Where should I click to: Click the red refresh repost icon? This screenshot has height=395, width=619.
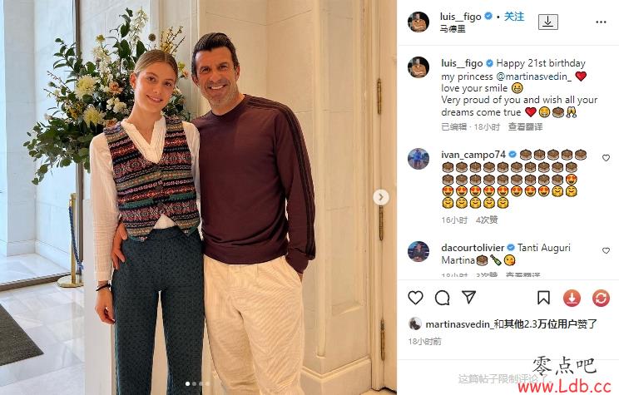(x=601, y=298)
